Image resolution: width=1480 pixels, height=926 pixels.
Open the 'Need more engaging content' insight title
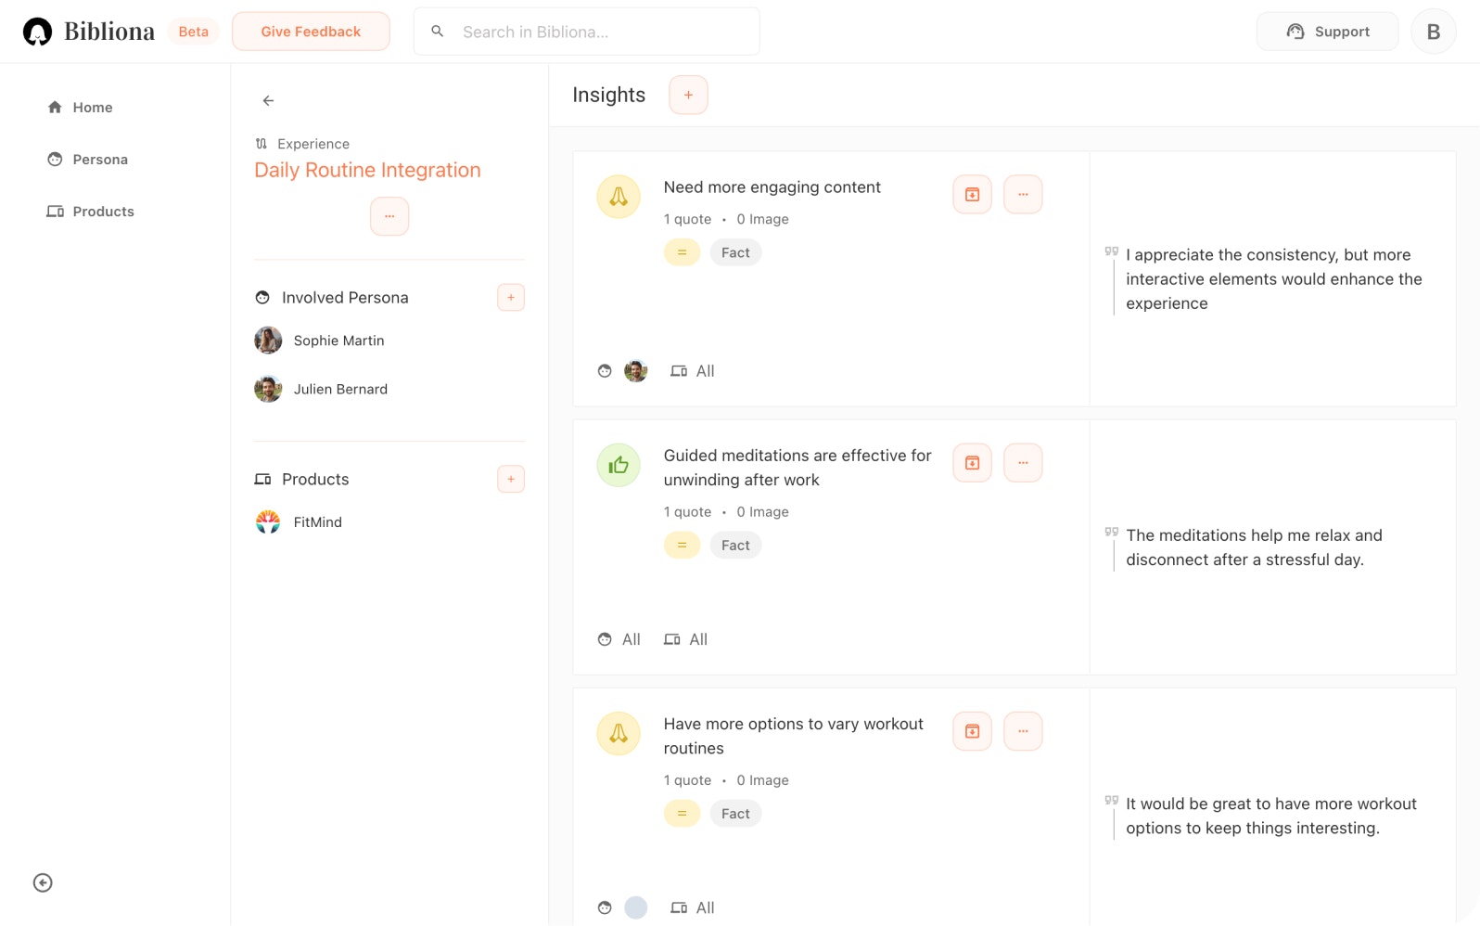(x=772, y=187)
